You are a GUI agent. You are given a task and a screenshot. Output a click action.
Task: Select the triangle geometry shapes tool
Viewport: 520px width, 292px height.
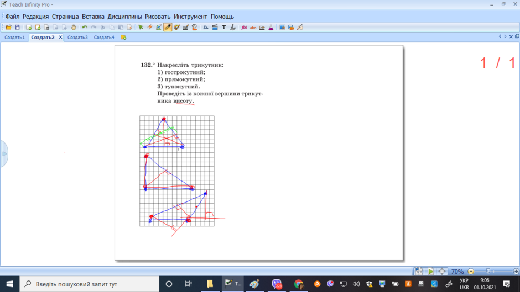206,28
